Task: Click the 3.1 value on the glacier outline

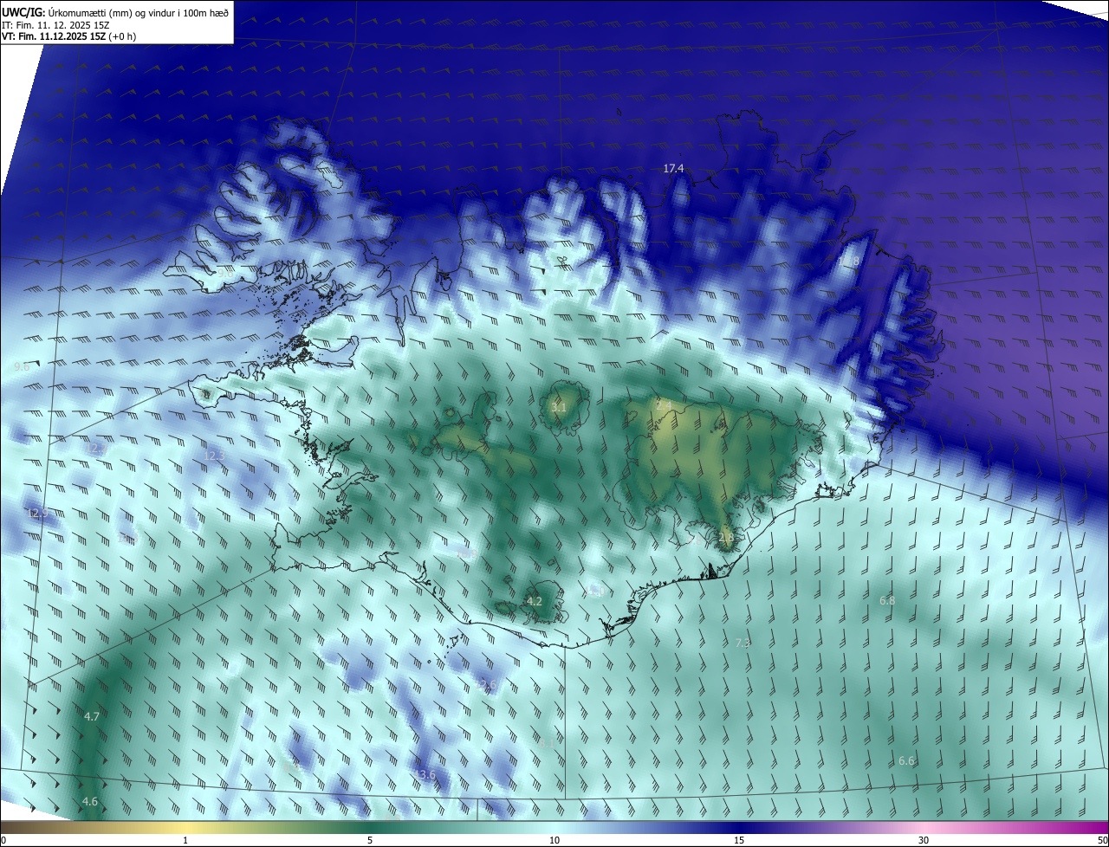Action: pos(559,407)
